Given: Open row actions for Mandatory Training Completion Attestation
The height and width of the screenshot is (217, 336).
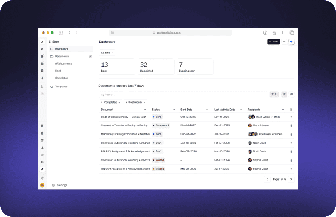Looking at the screenshot, I should (x=291, y=134).
